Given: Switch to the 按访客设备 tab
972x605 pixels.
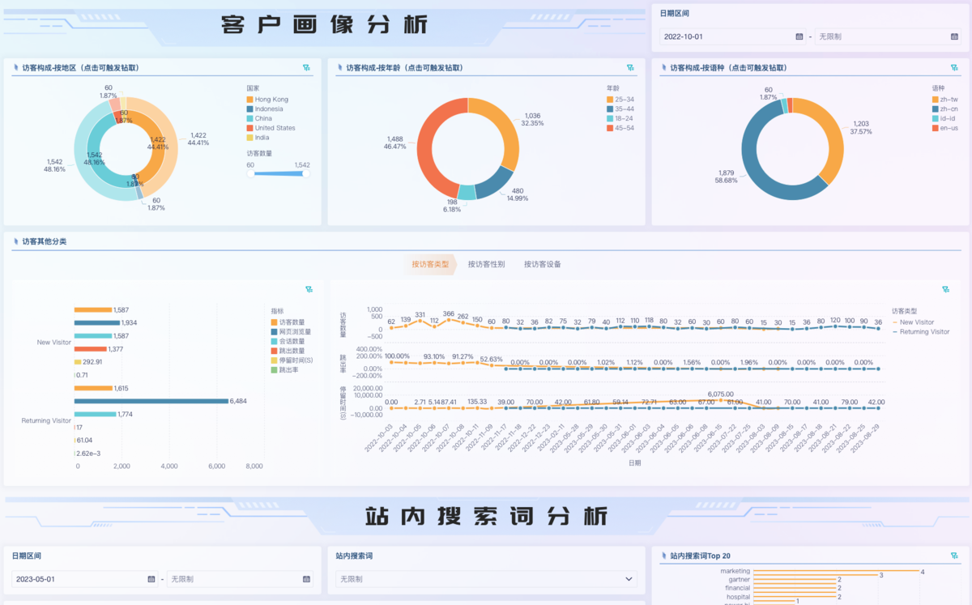Looking at the screenshot, I should tap(542, 264).
